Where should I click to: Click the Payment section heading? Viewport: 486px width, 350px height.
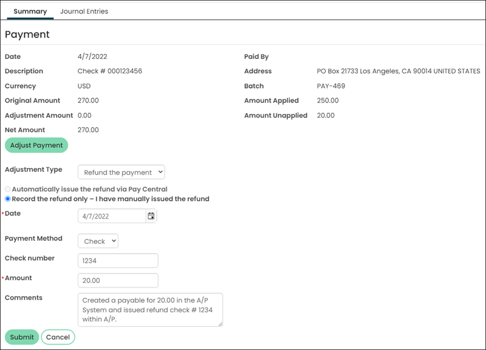point(27,35)
